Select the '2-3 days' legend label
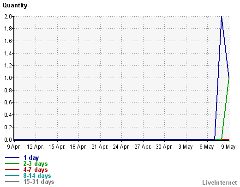 click(36, 163)
